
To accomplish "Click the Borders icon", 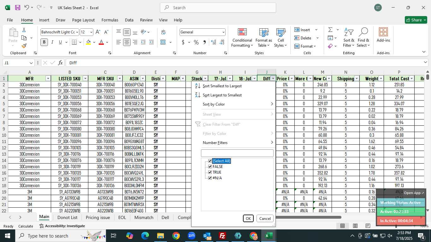I will (x=74, y=42).
